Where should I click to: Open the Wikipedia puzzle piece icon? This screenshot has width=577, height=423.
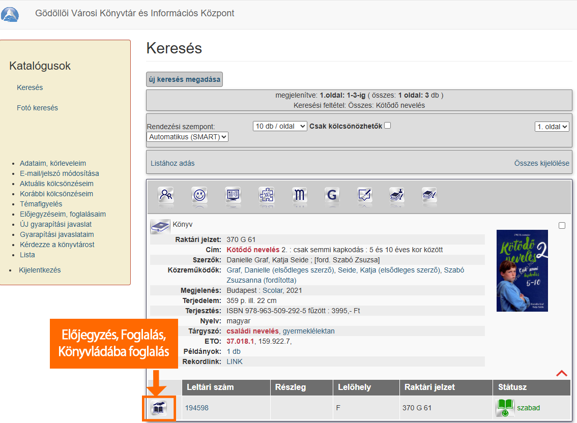point(266,195)
